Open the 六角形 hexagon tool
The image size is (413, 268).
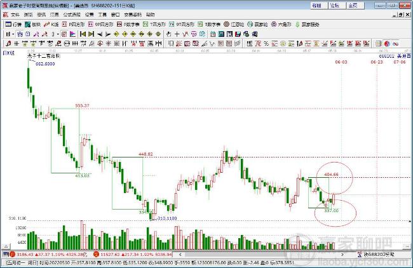click(x=281, y=25)
